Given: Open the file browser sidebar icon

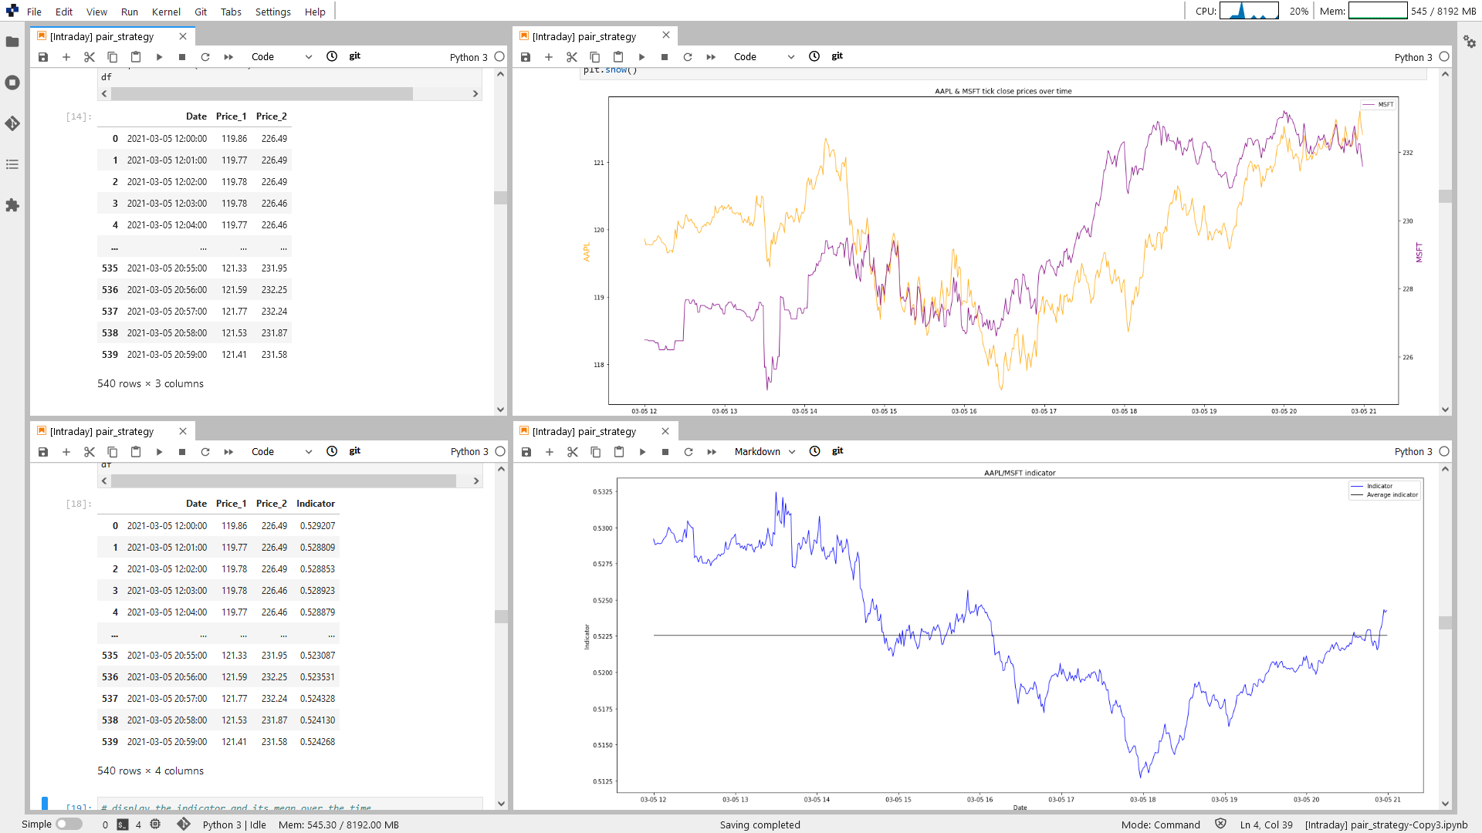Looking at the screenshot, I should click(x=12, y=42).
